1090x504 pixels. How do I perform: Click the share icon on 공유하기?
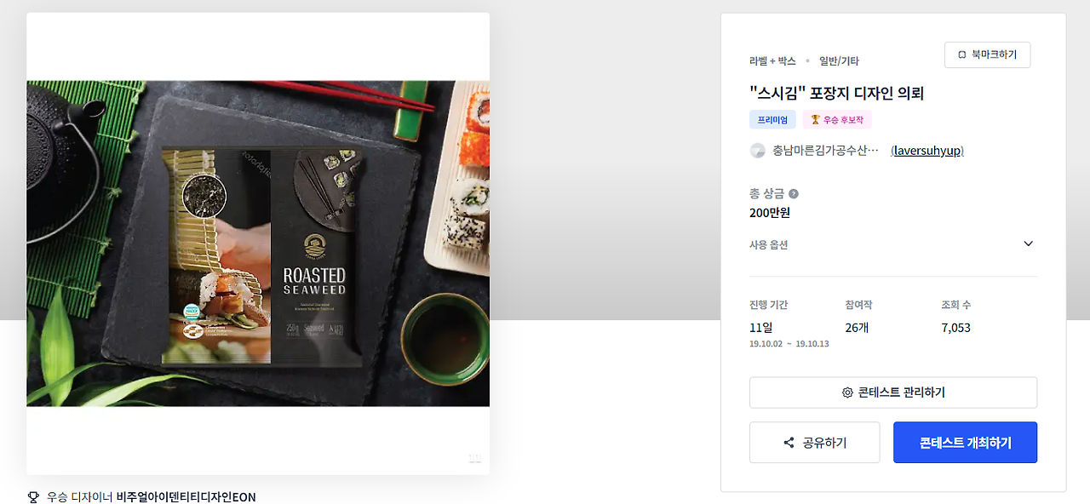(x=789, y=443)
